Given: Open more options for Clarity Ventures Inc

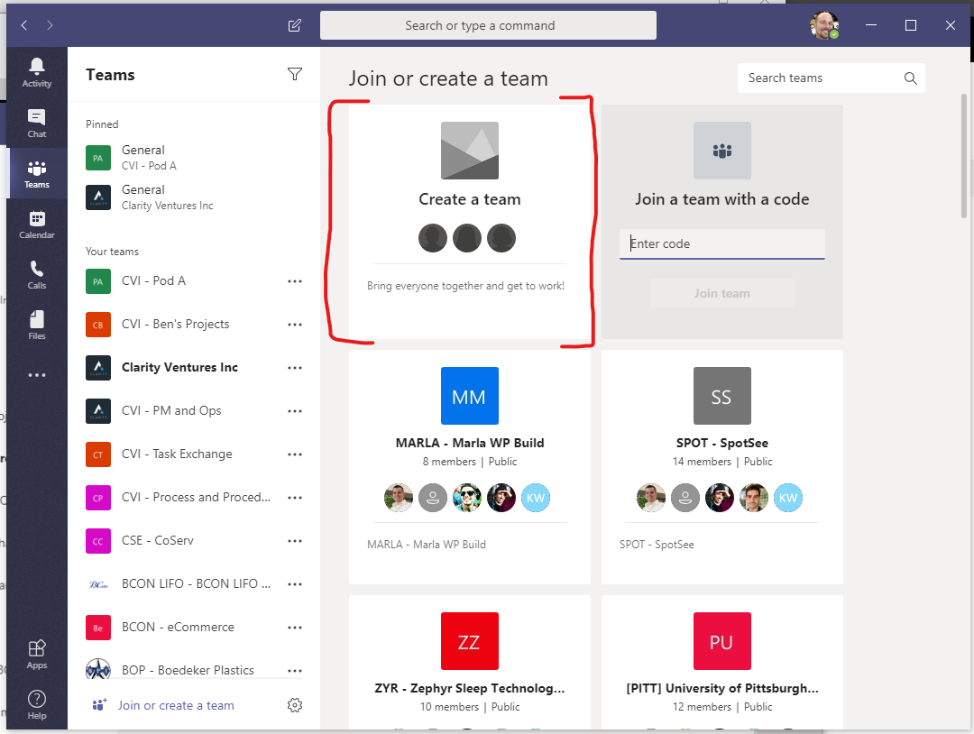Looking at the screenshot, I should pos(295,368).
